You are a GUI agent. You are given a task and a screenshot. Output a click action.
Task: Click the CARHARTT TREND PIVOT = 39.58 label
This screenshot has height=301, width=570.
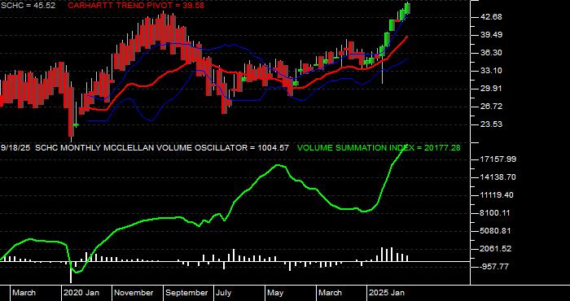point(136,6)
